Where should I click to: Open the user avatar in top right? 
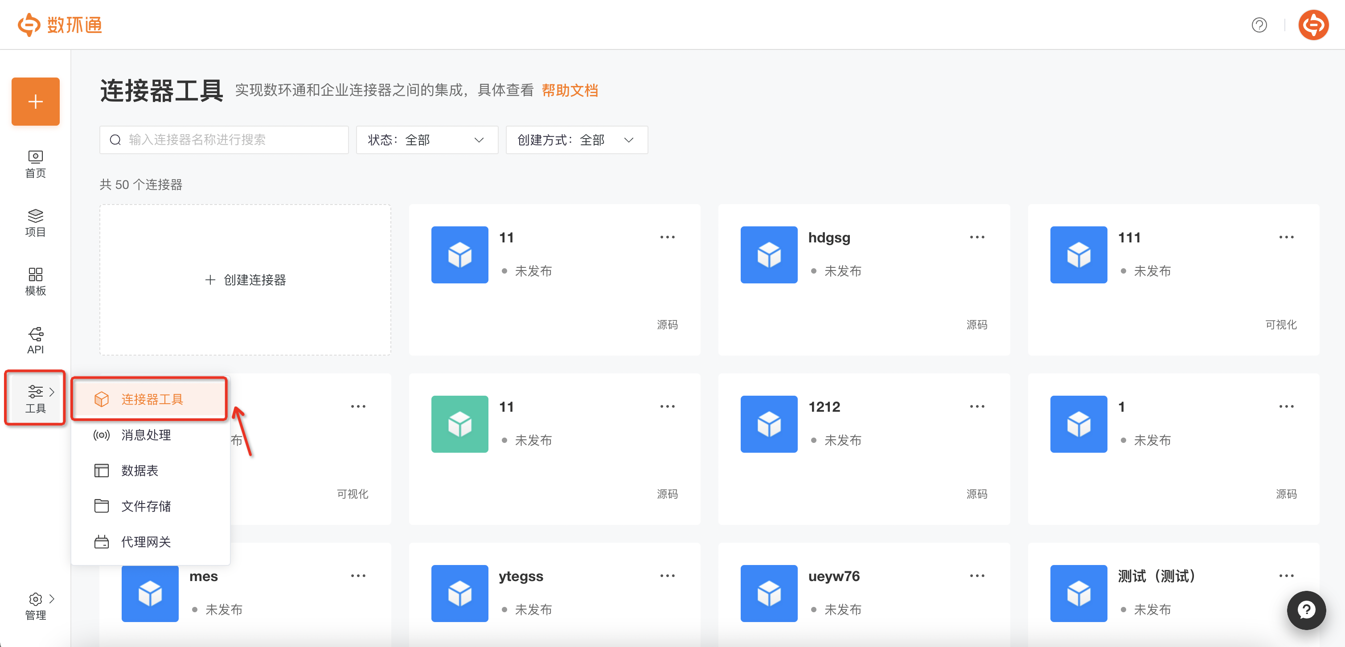1313,25
